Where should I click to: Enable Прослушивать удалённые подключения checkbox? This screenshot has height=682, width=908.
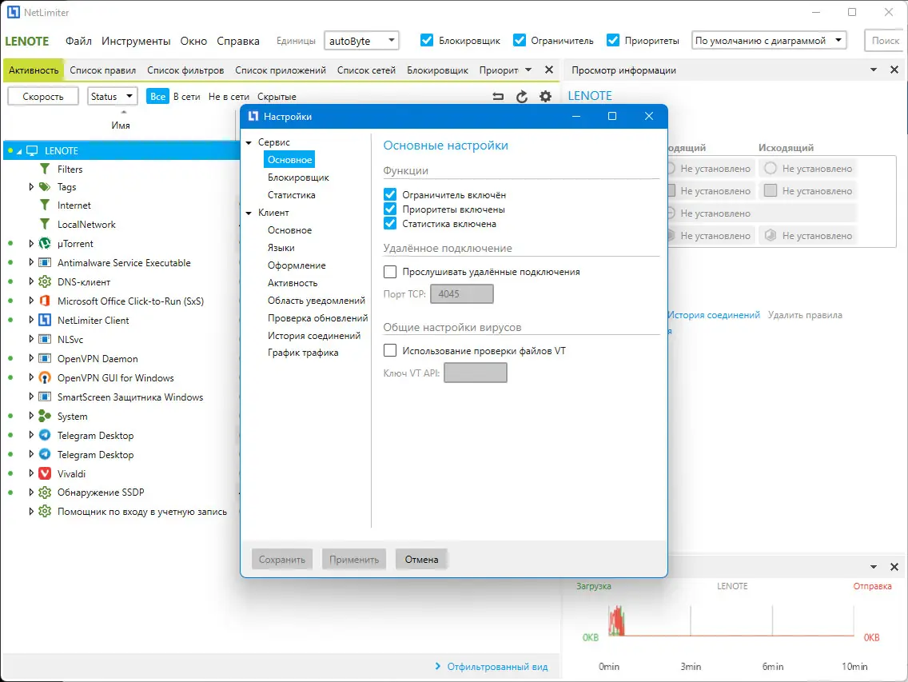pyautogui.click(x=390, y=272)
